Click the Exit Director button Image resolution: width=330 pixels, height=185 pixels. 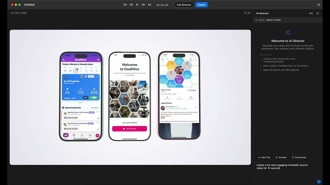tap(184, 5)
